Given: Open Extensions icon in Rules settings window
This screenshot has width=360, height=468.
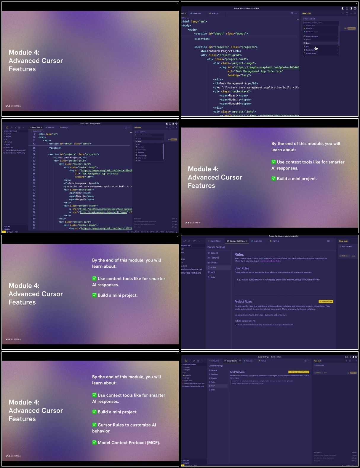Looking at the screenshot, I should (x=194, y=241).
